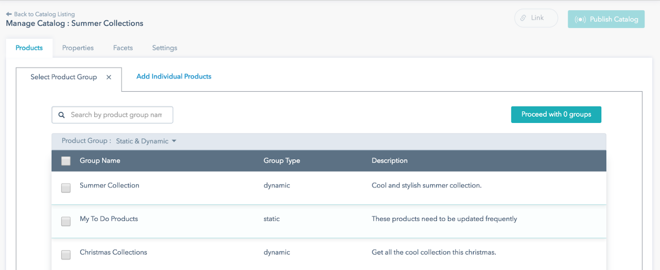Screen dimensions: 660x270
Task: Click the back arrow icon
Action: [x=9, y=14]
